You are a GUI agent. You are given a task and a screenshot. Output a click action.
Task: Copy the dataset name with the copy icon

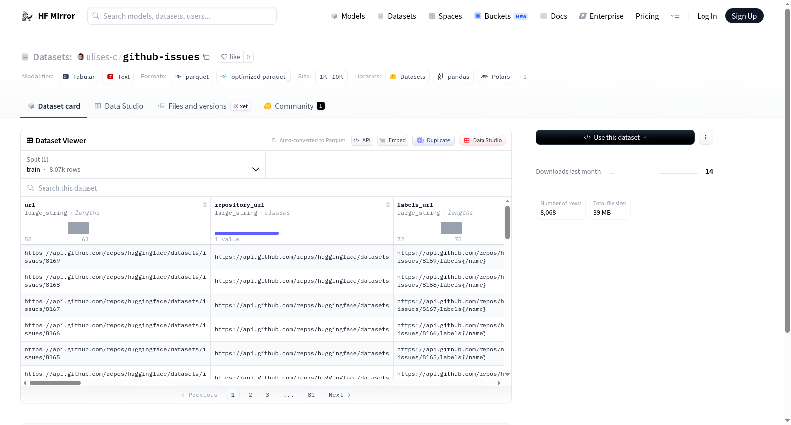click(206, 57)
